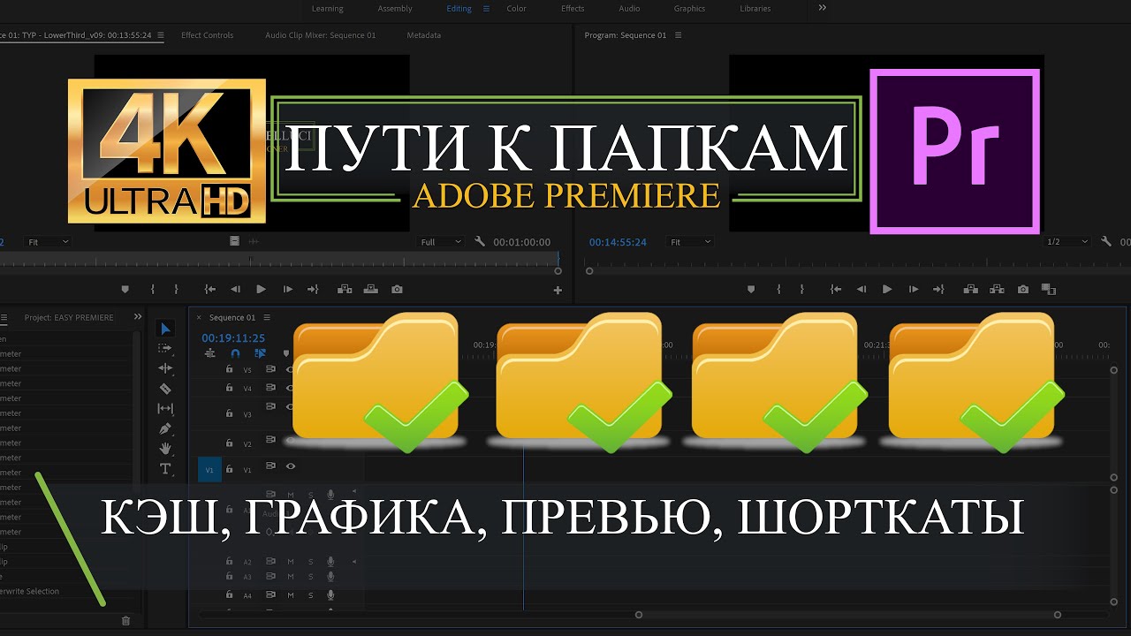Step back one frame in Source monitor

235,289
